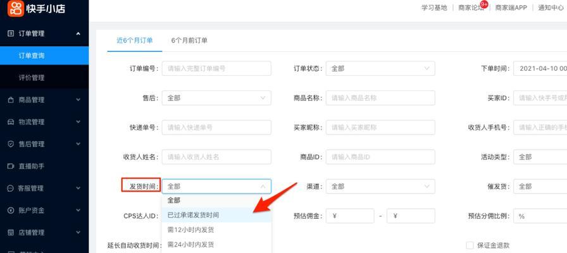The width and height of the screenshot is (567, 253).
Task: Open the 活动类型 dropdown
Action: (540, 157)
